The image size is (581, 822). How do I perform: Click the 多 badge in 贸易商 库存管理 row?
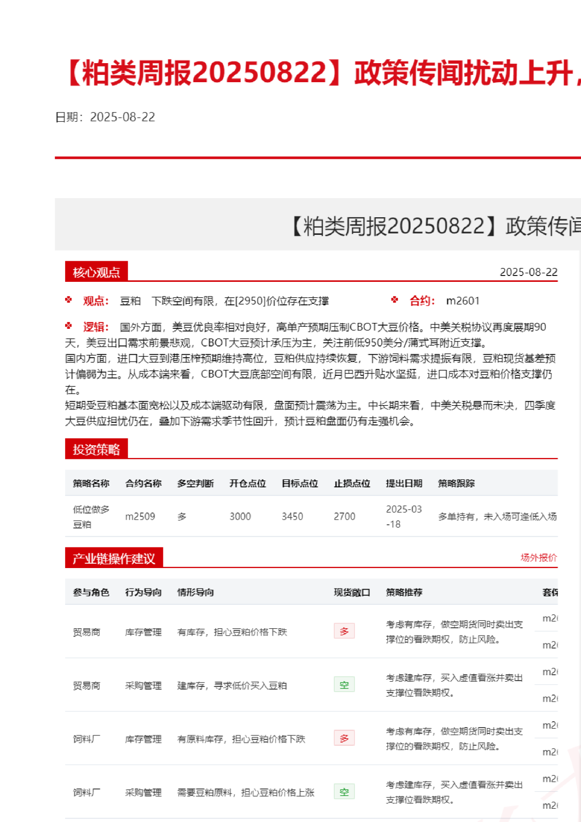pyautogui.click(x=344, y=631)
